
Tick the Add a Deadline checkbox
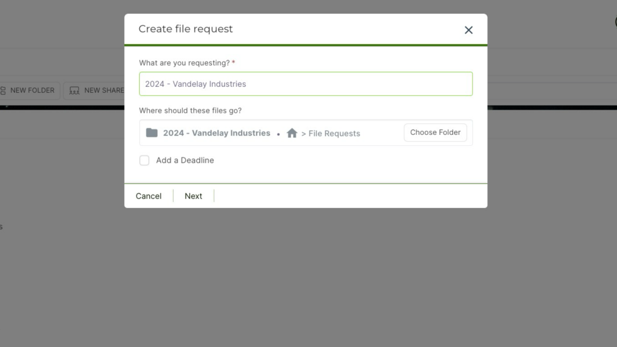coord(145,160)
